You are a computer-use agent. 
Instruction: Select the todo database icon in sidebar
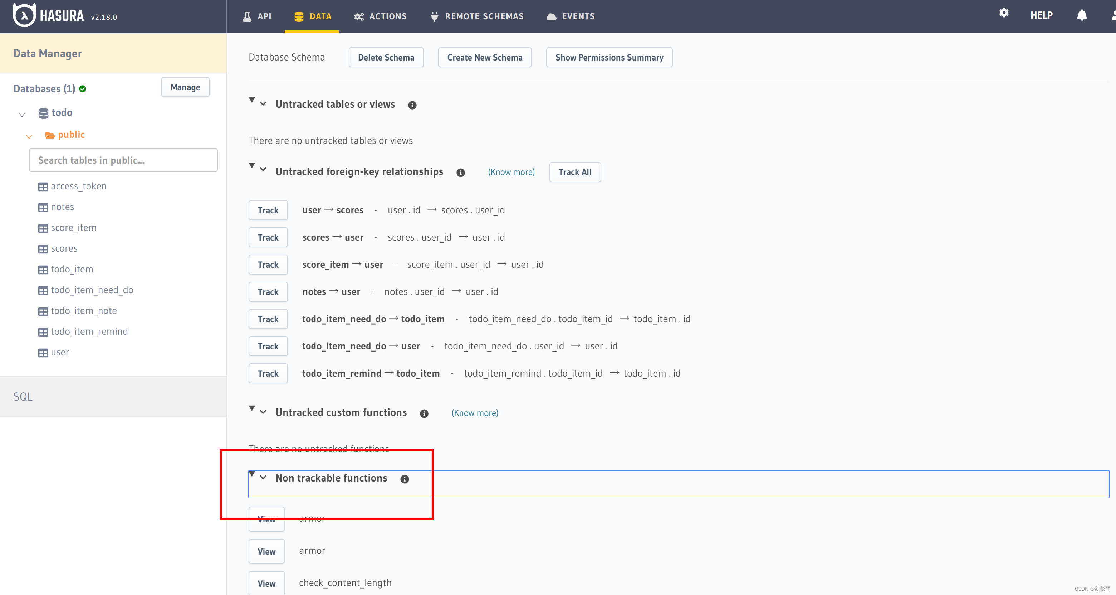[x=43, y=113]
